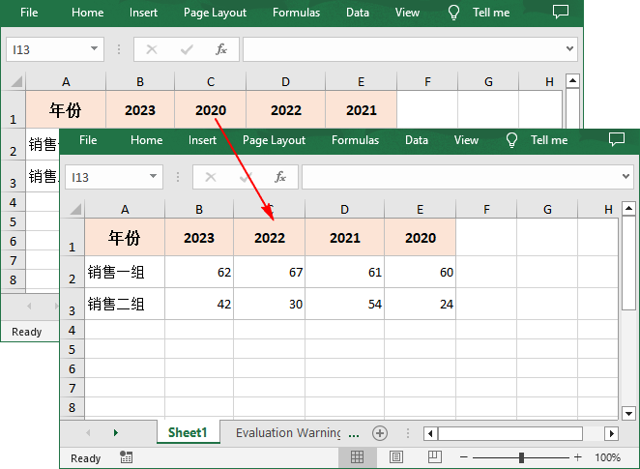This screenshot has height=469, width=640.
Task: Select column G header in the back window
Action: pyautogui.click(x=488, y=81)
